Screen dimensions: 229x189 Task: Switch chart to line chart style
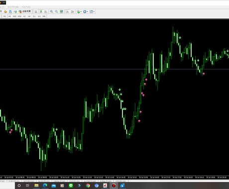coord(46,11)
